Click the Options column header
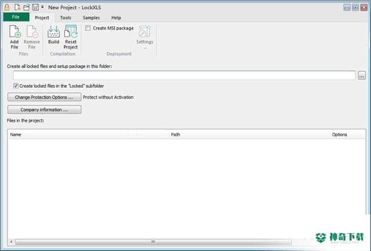This screenshot has width=371, height=251. 339,135
